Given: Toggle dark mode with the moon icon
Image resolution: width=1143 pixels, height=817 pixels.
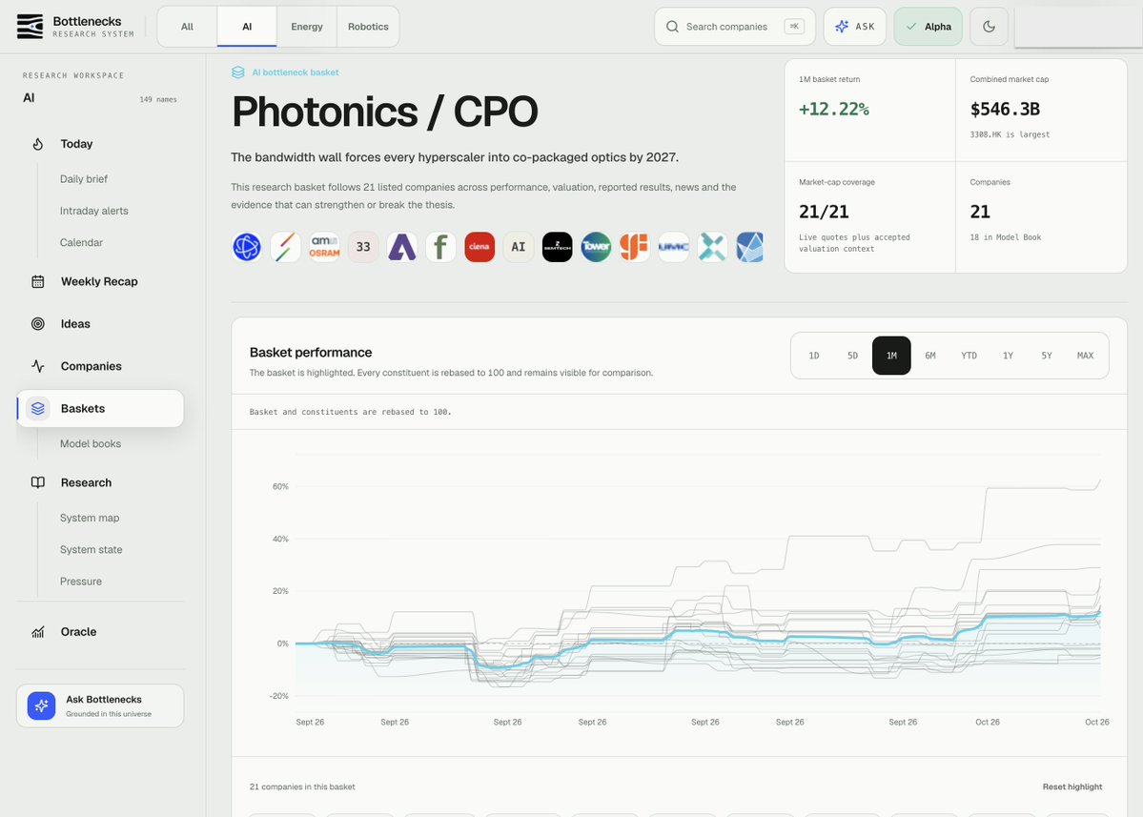Looking at the screenshot, I should point(990,27).
